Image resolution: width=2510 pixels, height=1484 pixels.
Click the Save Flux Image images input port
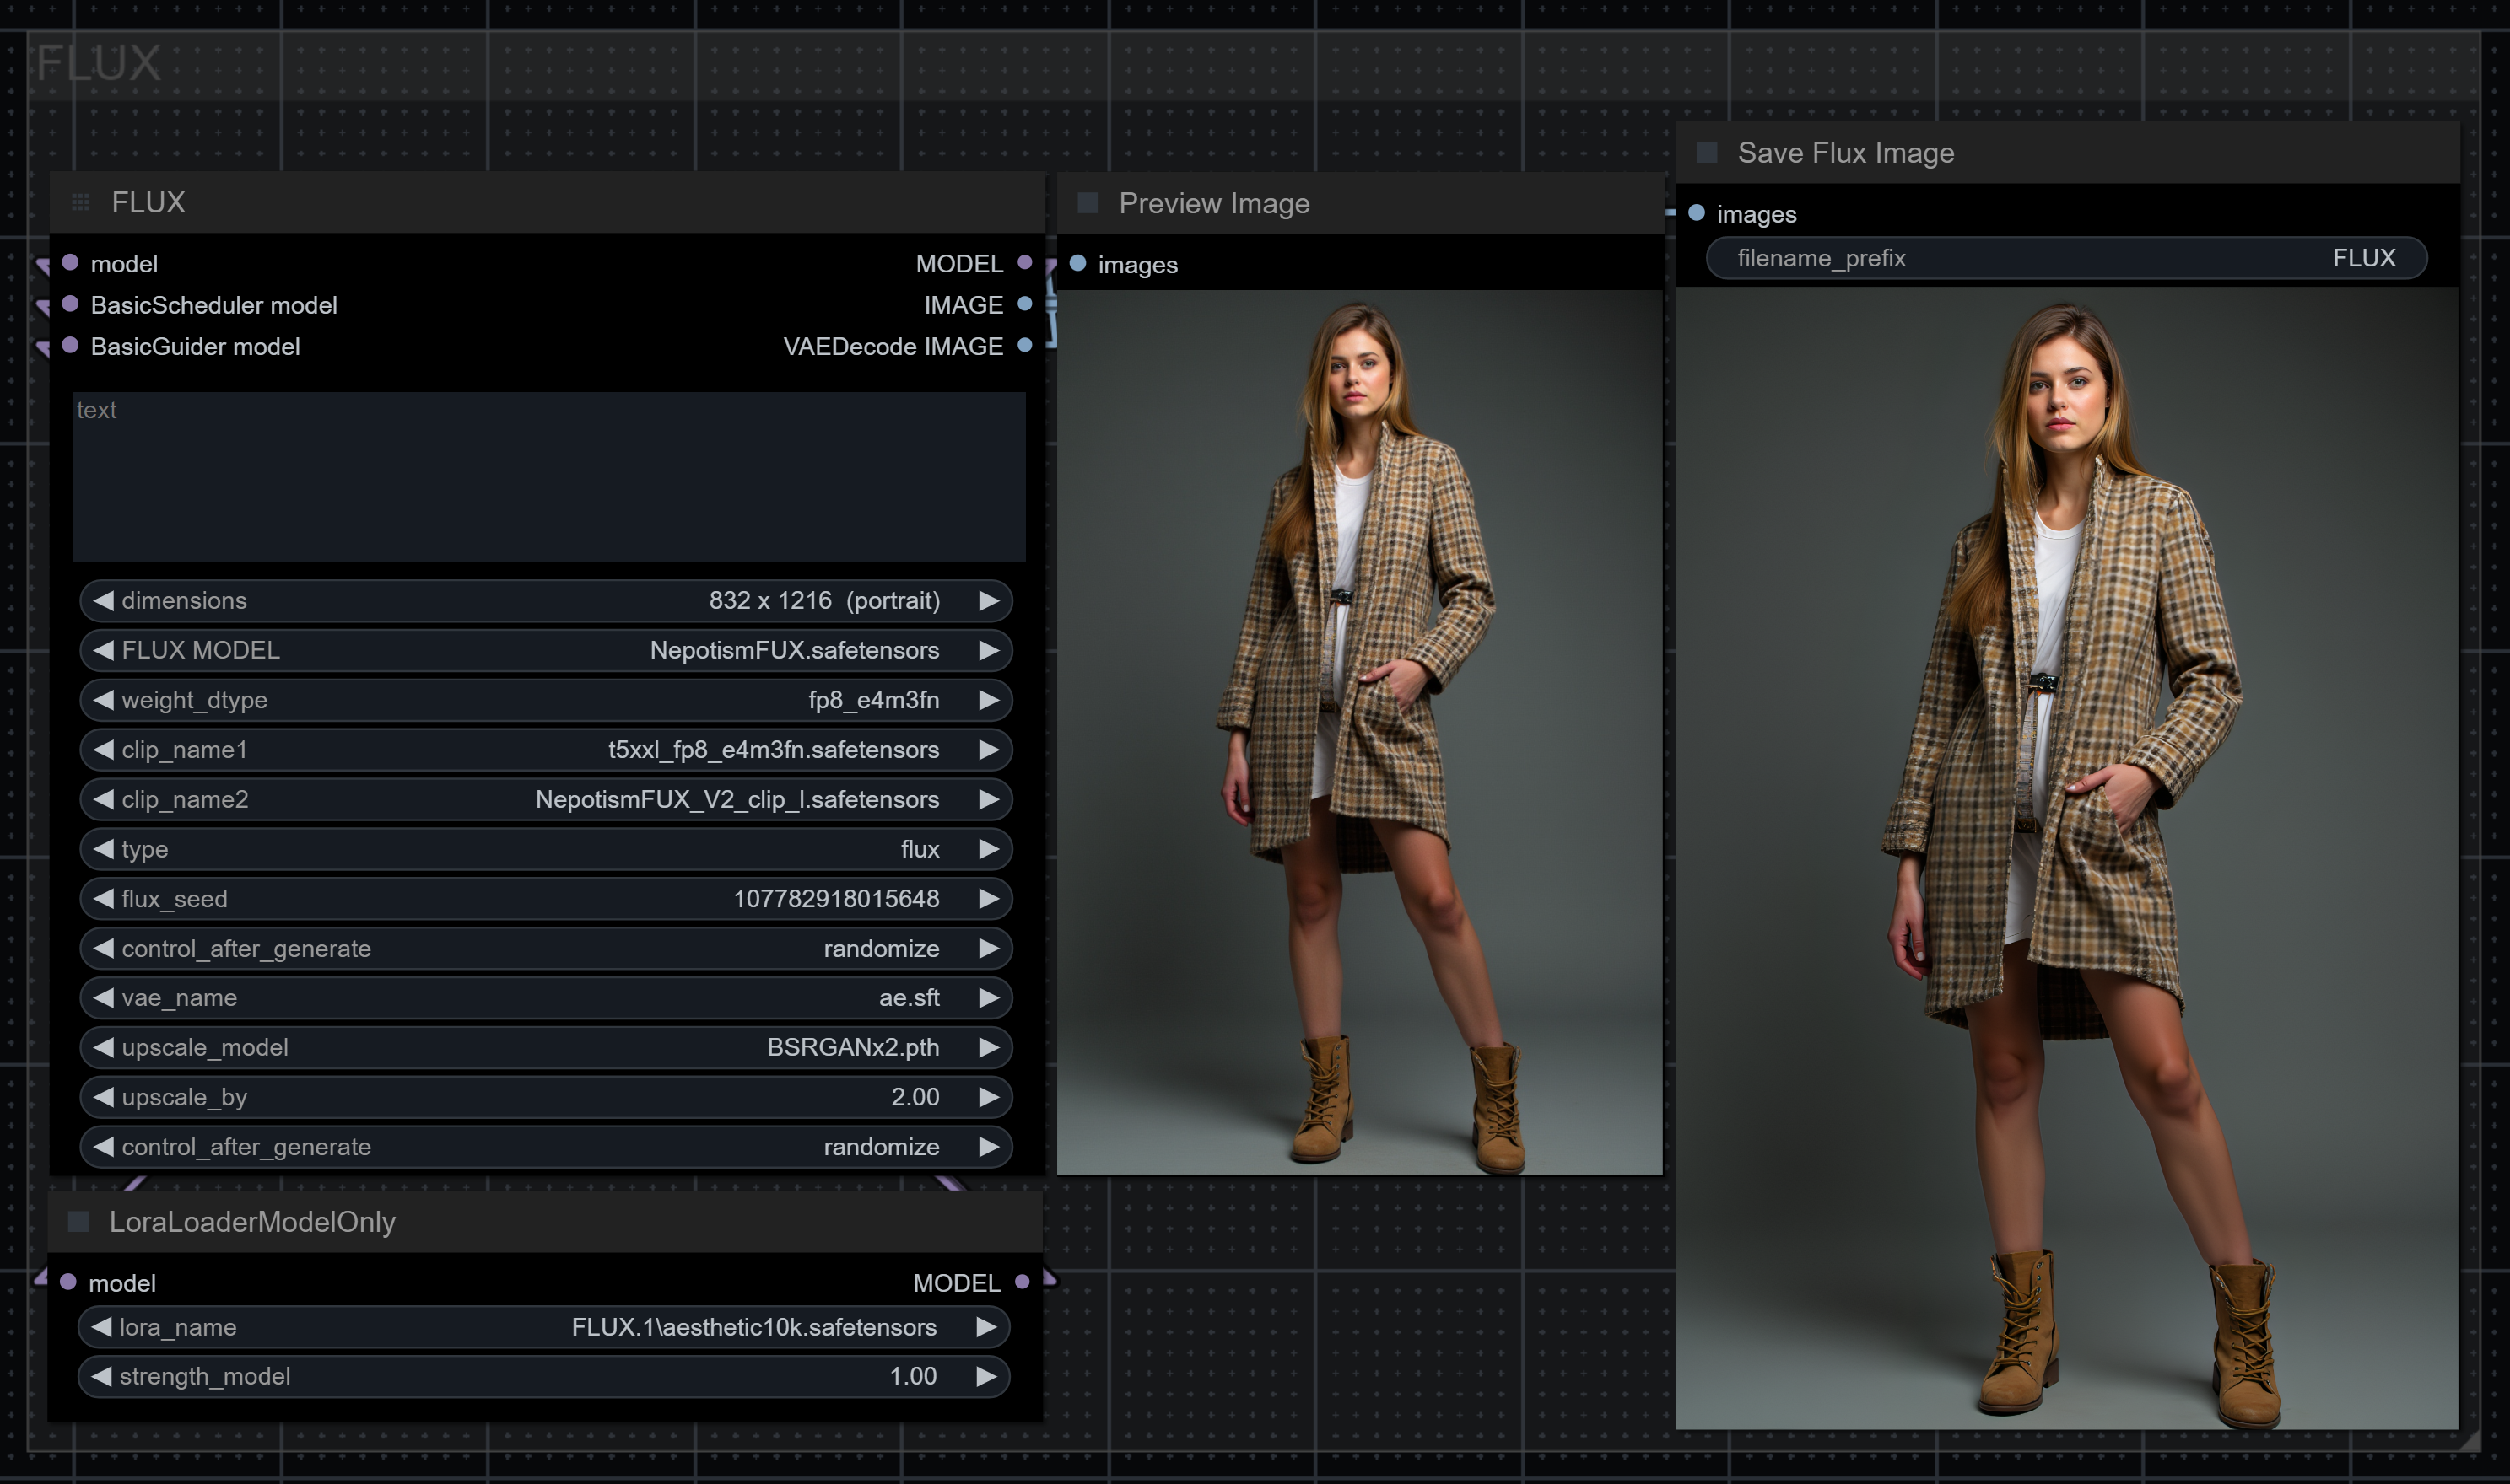(x=1697, y=213)
